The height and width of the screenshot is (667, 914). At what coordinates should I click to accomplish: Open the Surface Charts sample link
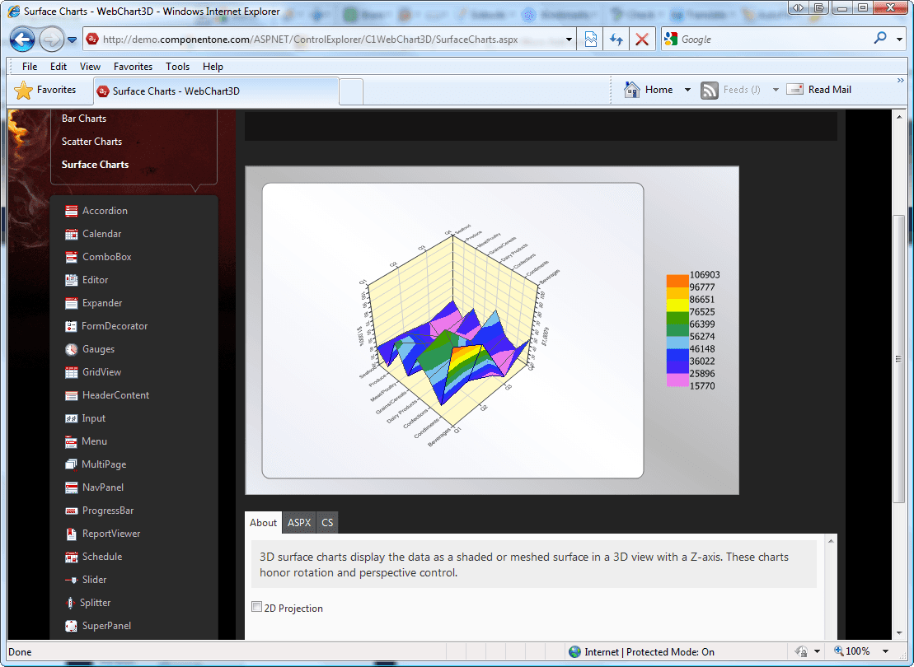95,164
